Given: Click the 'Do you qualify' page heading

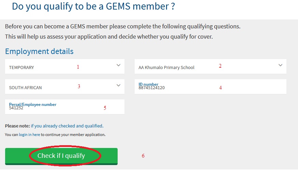Looking at the screenshot, I should click(93, 6).
